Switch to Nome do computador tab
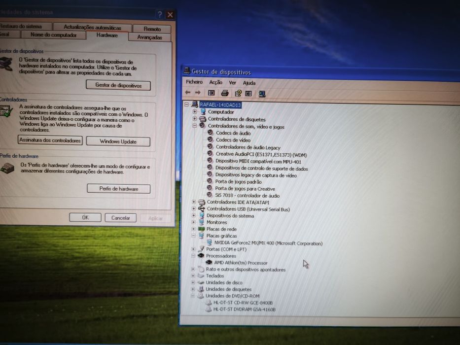 click(x=53, y=34)
